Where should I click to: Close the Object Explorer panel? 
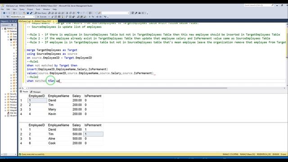[x=15, y=21]
